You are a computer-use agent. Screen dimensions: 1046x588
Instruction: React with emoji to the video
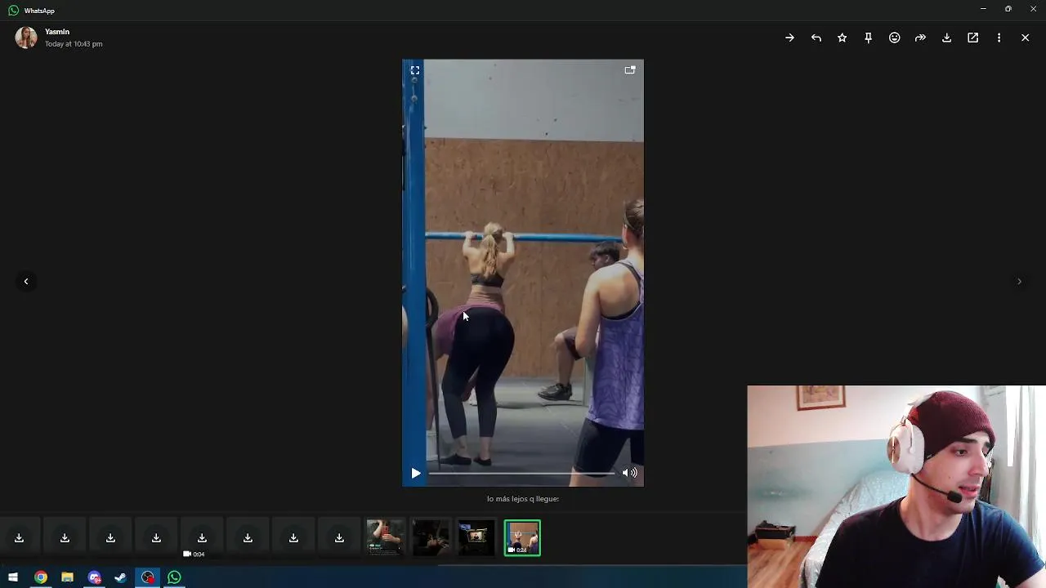[x=894, y=38]
